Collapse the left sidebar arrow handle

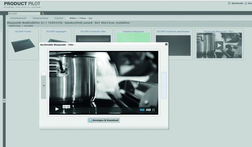click(4, 100)
